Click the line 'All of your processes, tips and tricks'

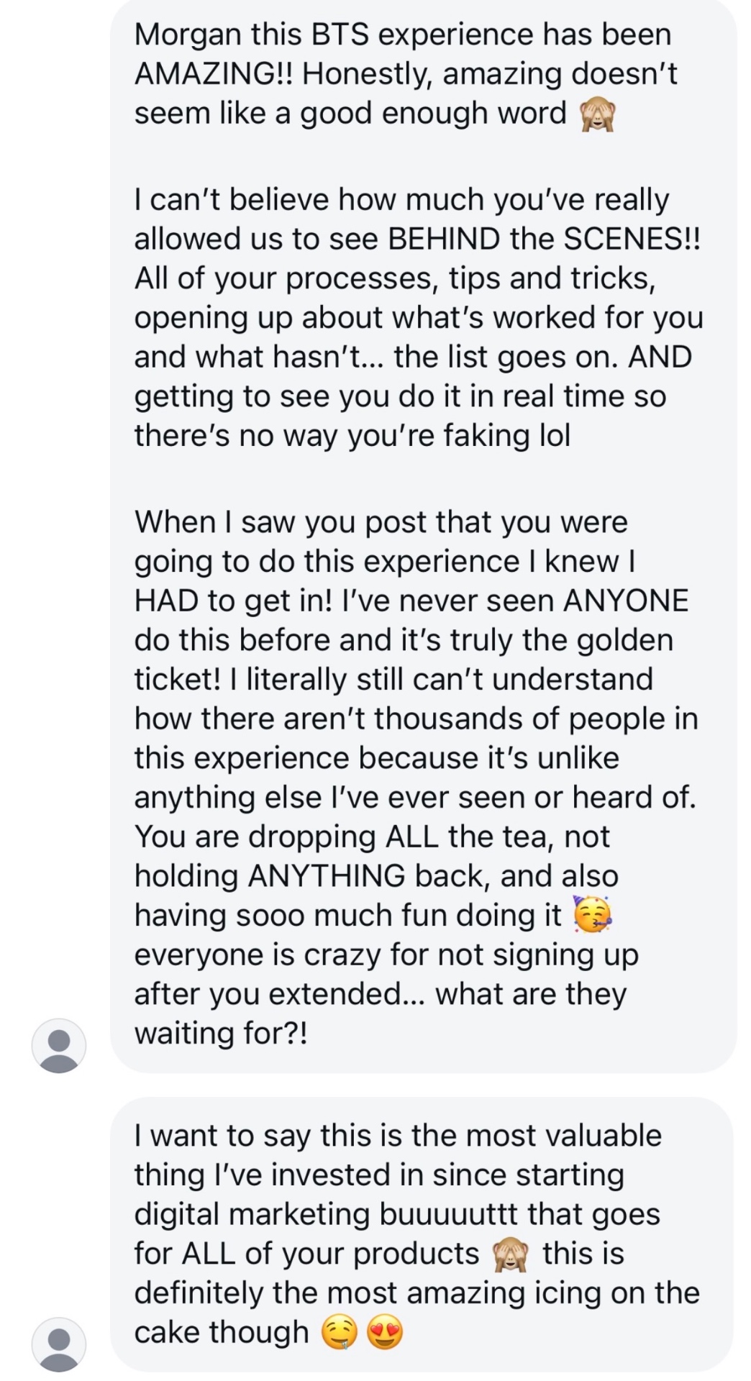[395, 278]
